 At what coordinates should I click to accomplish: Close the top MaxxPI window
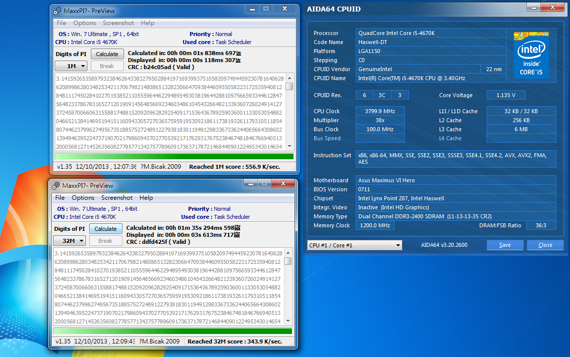tap(285, 9)
